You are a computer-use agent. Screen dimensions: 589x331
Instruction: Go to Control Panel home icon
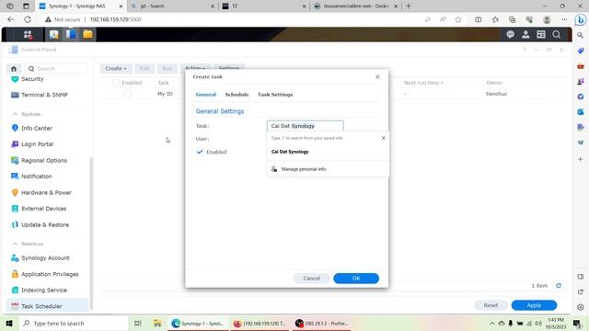[14, 69]
